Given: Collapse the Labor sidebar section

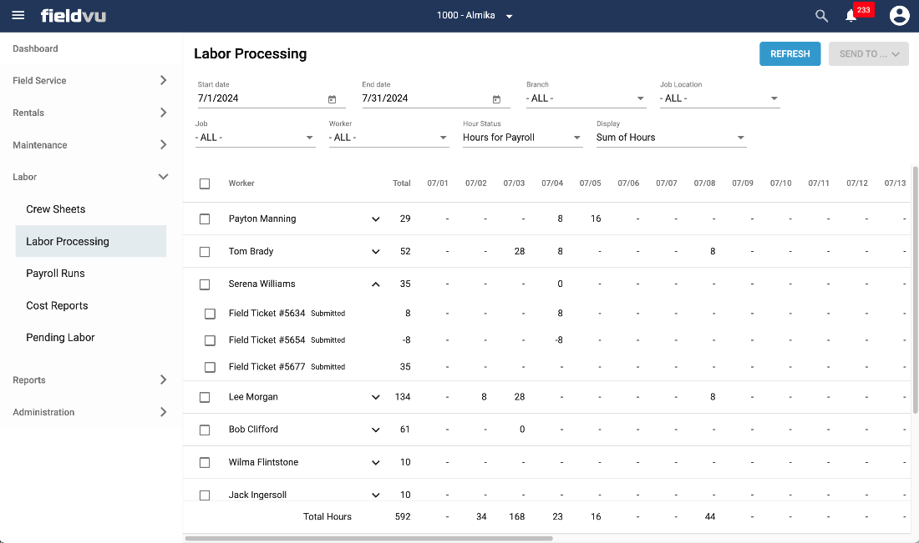Looking at the screenshot, I should (x=163, y=177).
